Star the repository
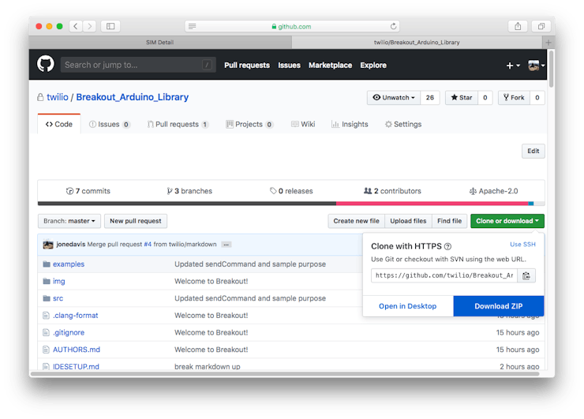Screen dimensions: 584x419 [x=462, y=98]
